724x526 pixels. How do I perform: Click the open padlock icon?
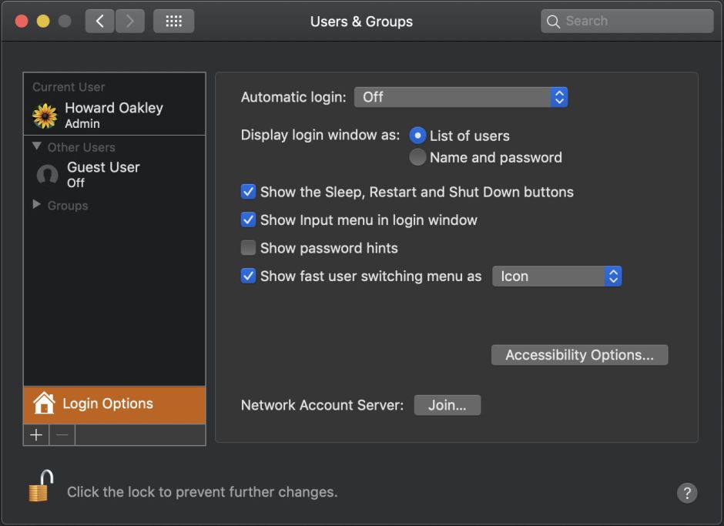click(x=40, y=487)
